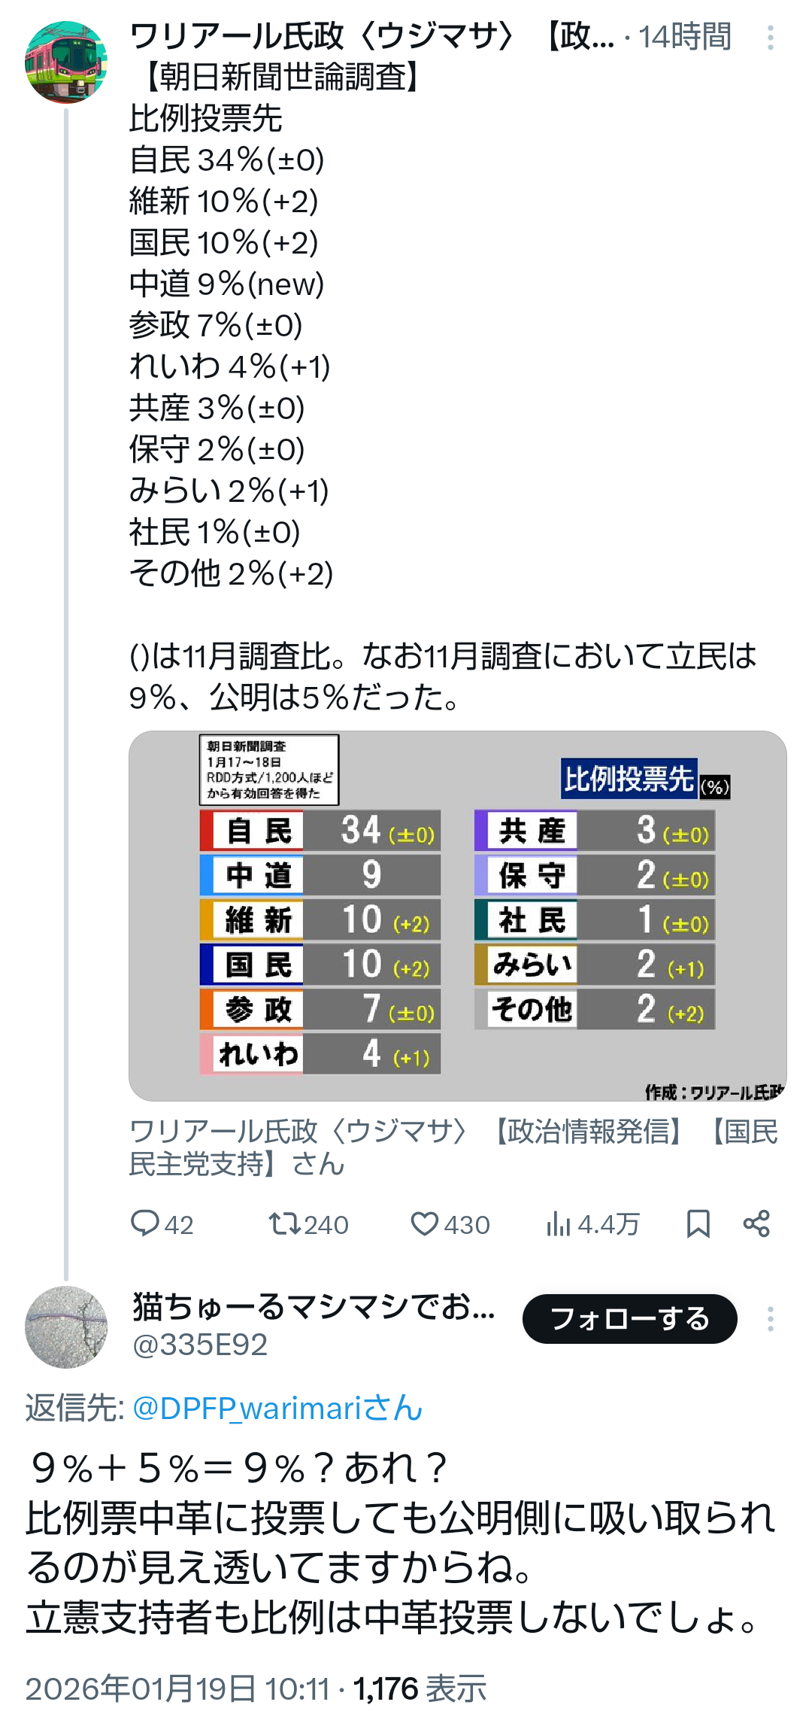Open more options for the top tweet
The width and height of the screenshot is (812, 1711).
770,38
